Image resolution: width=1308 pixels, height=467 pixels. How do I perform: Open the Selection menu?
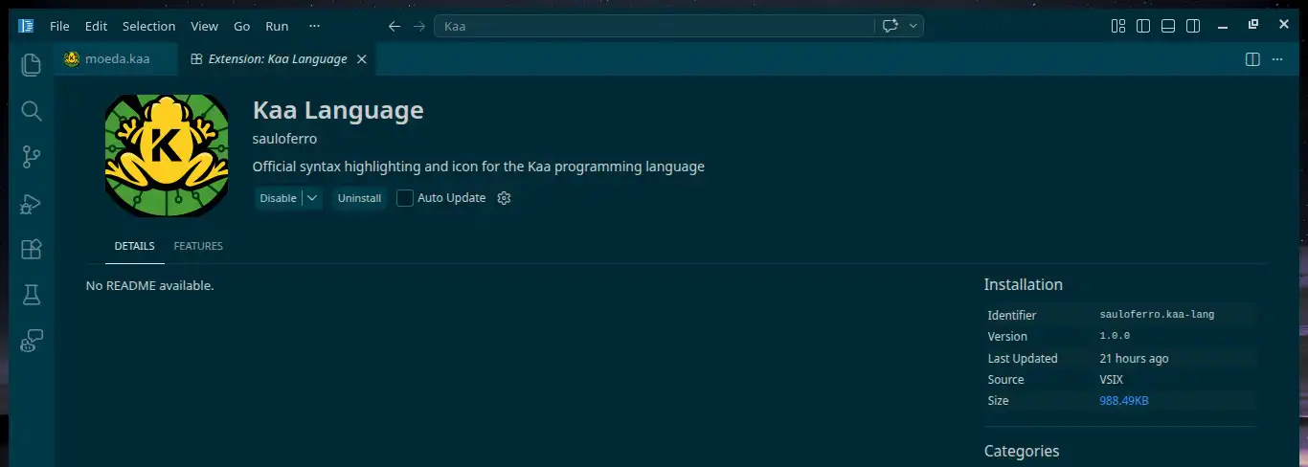coord(149,26)
